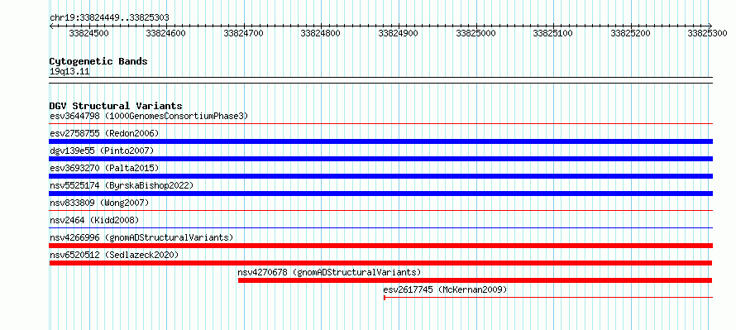Click the ruler's right end arrow
The height and width of the screenshot is (330, 736).
[x=710, y=26]
